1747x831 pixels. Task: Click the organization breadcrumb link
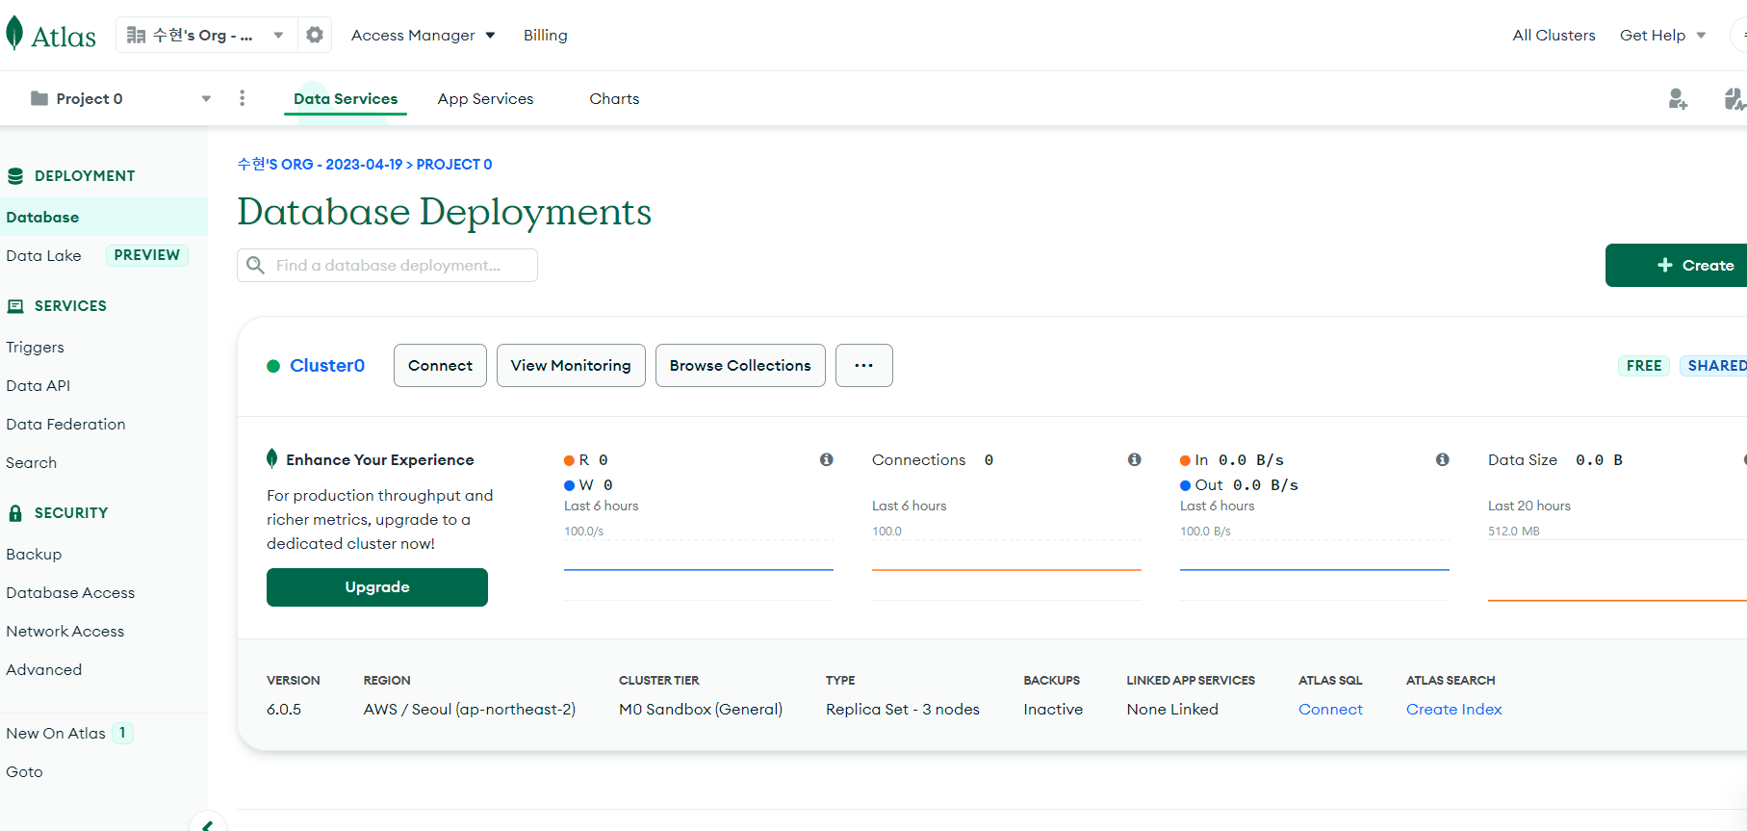(x=321, y=165)
